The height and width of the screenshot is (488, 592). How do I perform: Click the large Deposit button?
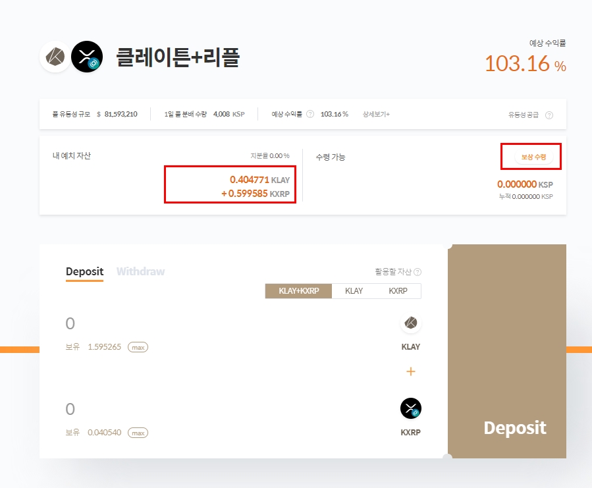coord(507,351)
